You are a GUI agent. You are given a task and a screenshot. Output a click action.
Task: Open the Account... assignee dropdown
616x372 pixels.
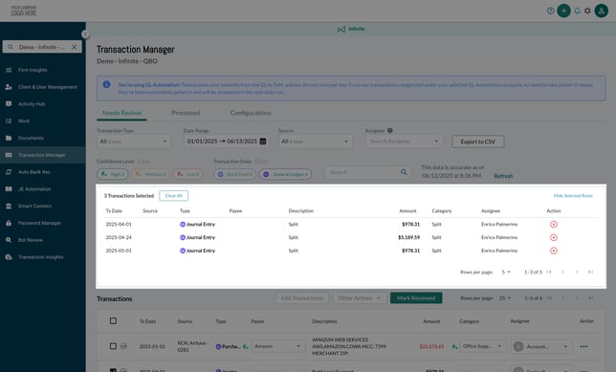pos(541,346)
